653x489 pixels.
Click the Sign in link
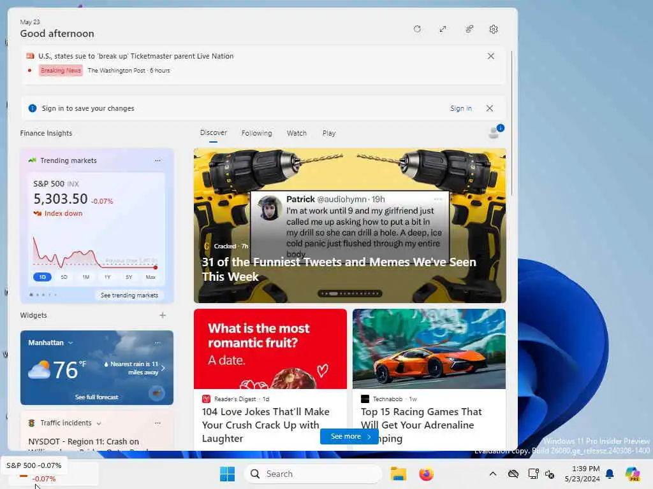(x=460, y=108)
